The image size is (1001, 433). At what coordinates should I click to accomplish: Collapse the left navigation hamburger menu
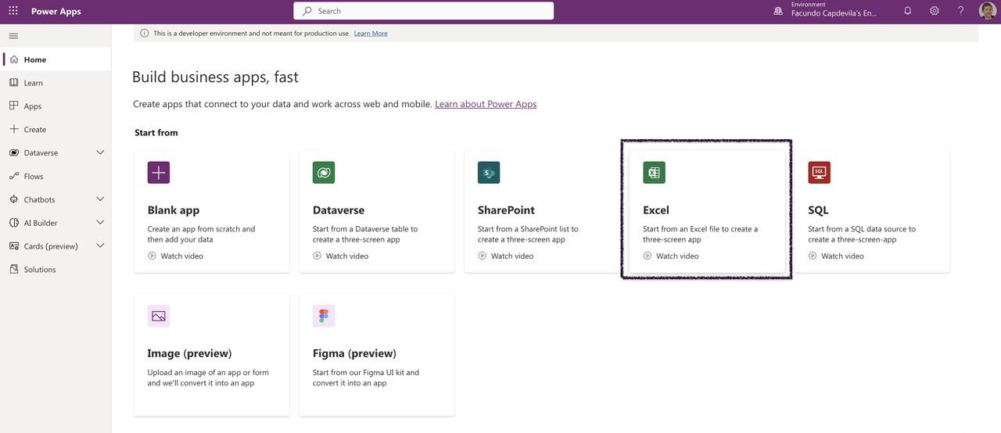tap(13, 36)
